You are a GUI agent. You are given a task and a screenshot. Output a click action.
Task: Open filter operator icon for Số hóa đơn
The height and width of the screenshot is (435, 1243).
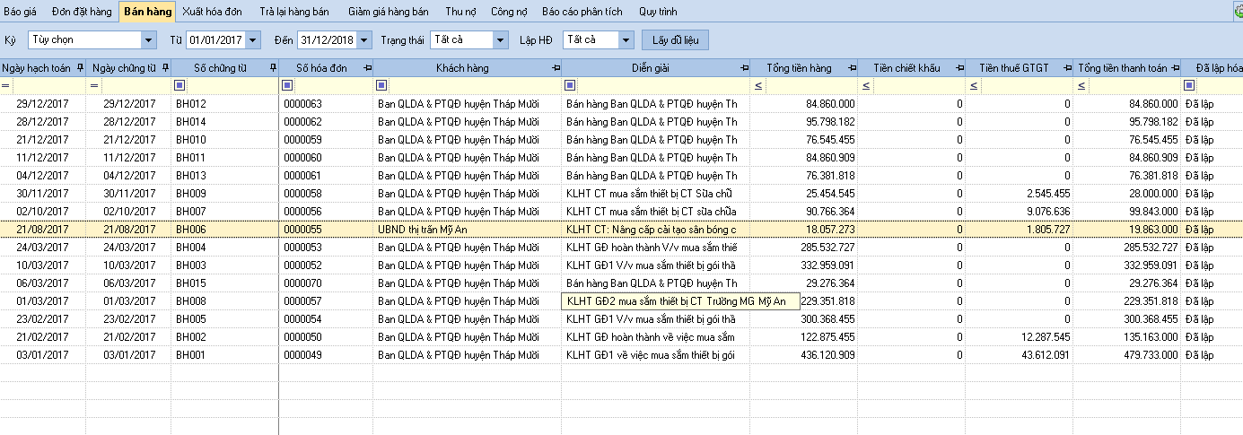[287, 86]
